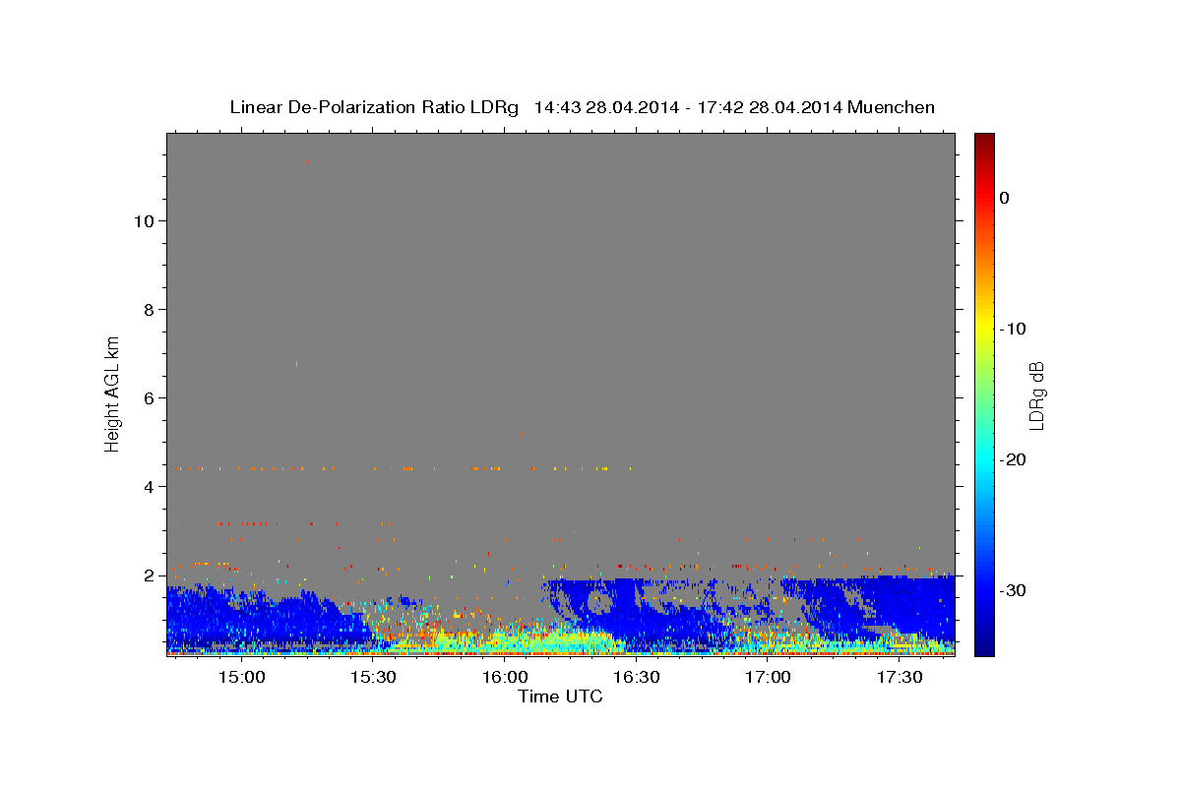This screenshot has height=787, width=1181.
Task: Click the dark red top of colorbar
Action: click(x=983, y=143)
